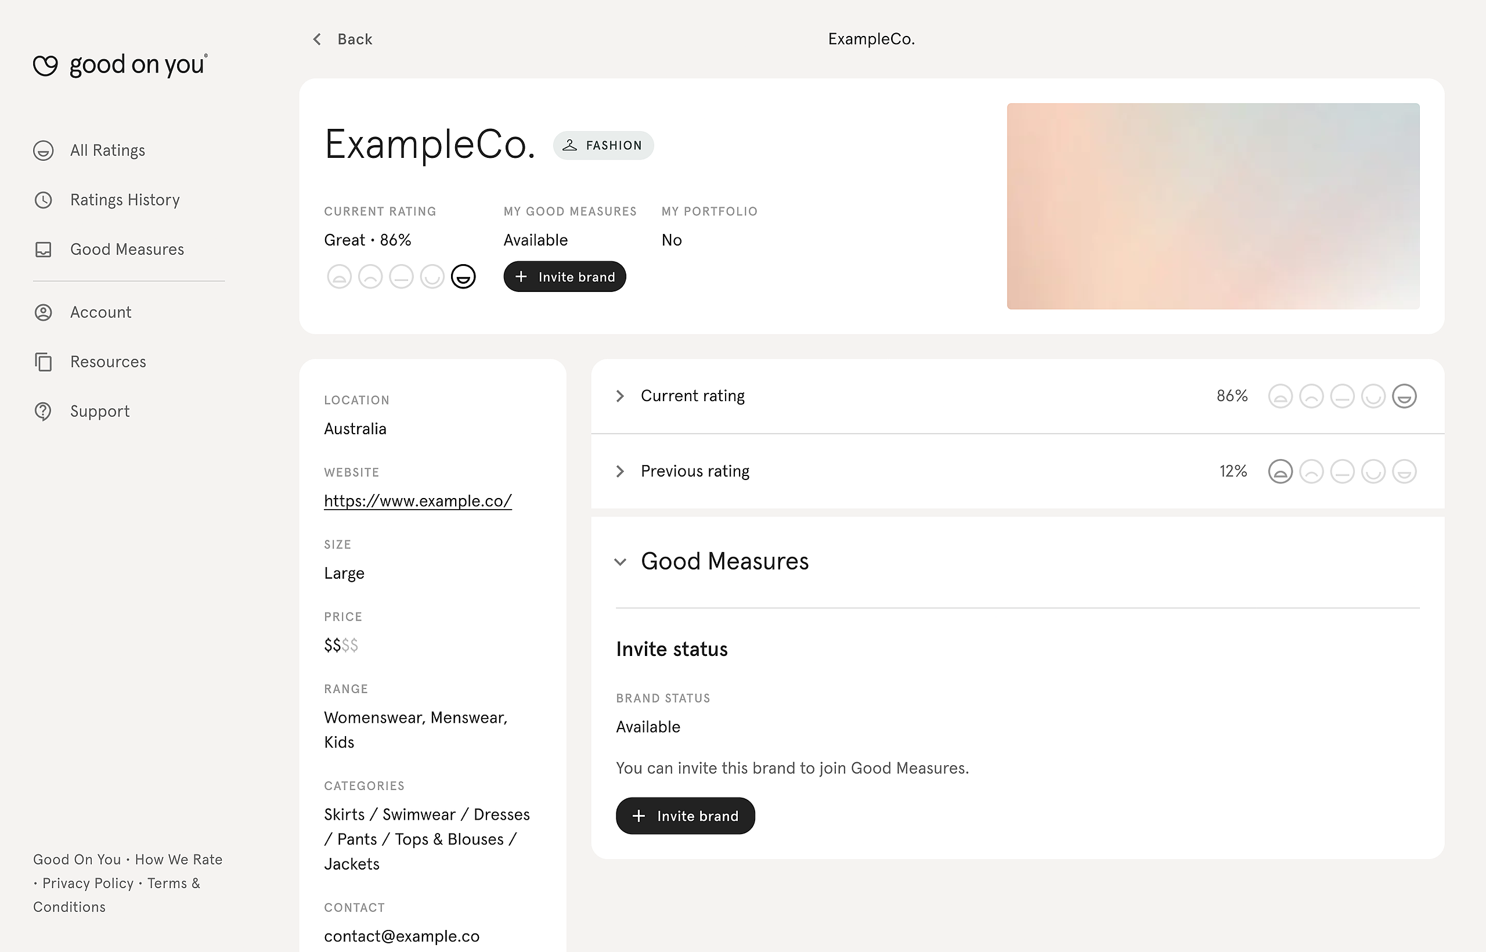Click the highlighted face in Current rating row
1486x952 pixels.
pyautogui.click(x=1404, y=396)
